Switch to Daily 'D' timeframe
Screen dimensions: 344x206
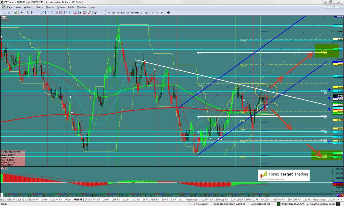coord(153,13)
